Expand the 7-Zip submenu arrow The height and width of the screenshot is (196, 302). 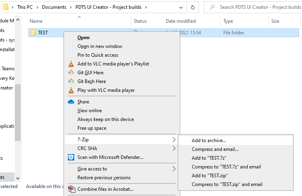174,140
